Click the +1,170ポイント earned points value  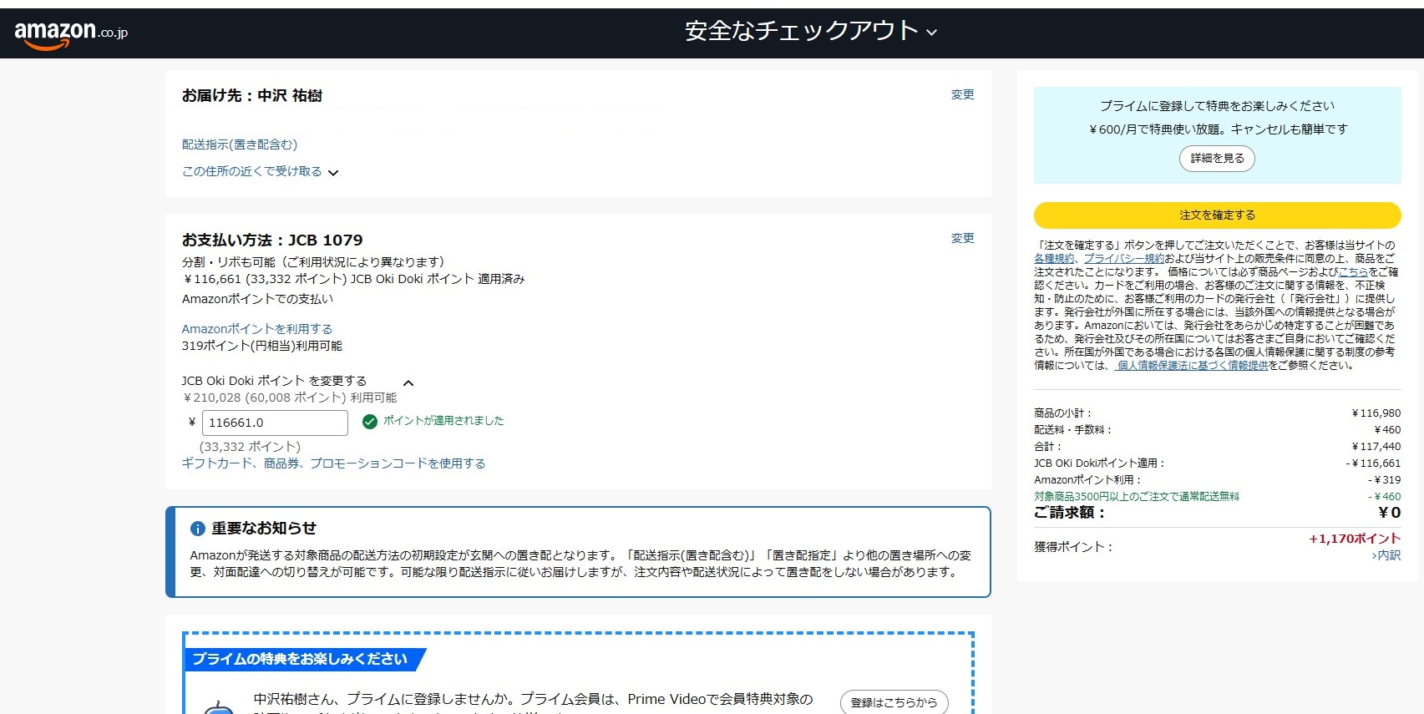pos(1355,539)
